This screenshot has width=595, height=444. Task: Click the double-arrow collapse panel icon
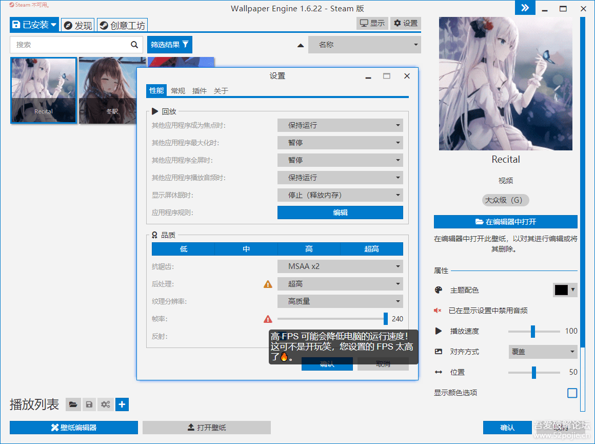pyautogui.click(x=525, y=8)
